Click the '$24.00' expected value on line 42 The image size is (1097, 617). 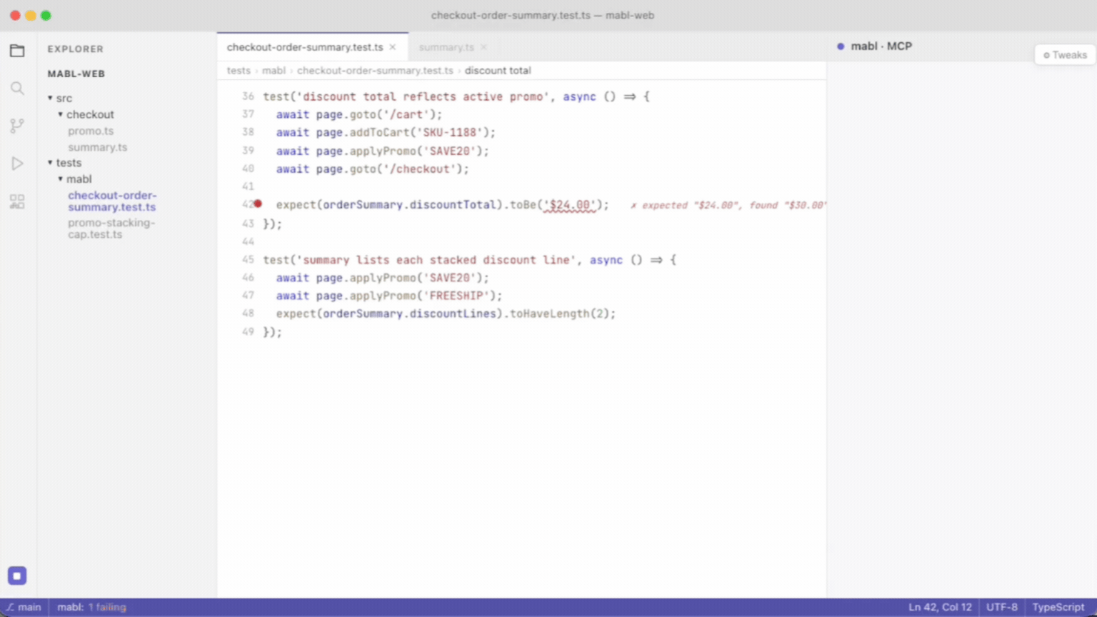pos(569,205)
